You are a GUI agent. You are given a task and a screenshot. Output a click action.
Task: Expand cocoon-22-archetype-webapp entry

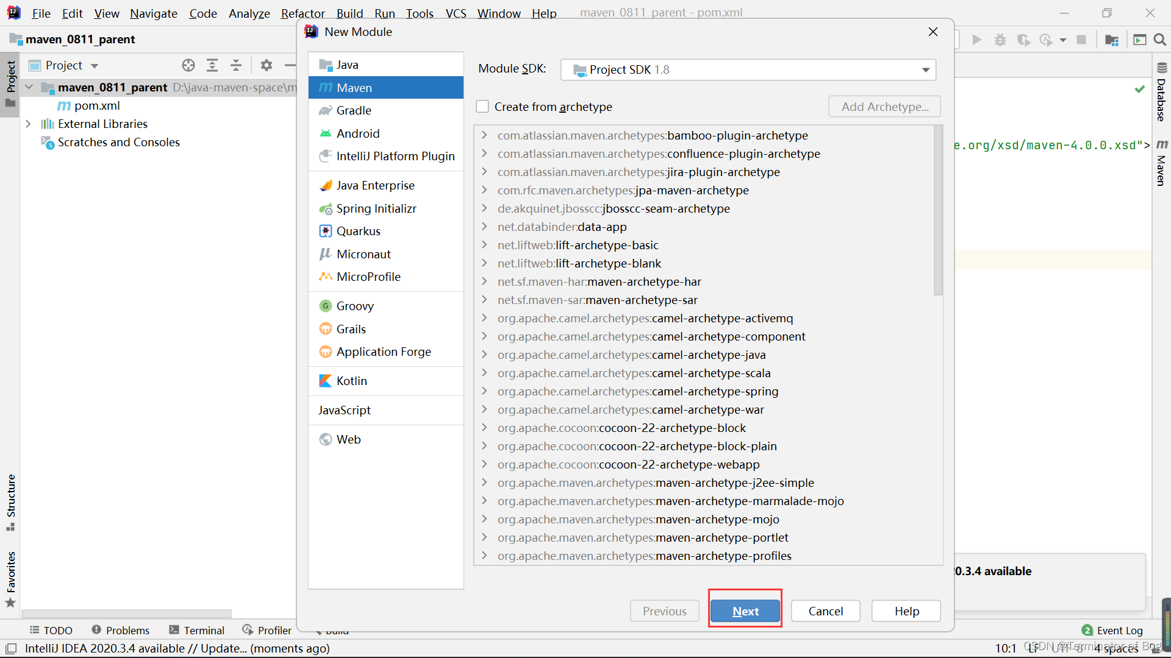tap(484, 464)
